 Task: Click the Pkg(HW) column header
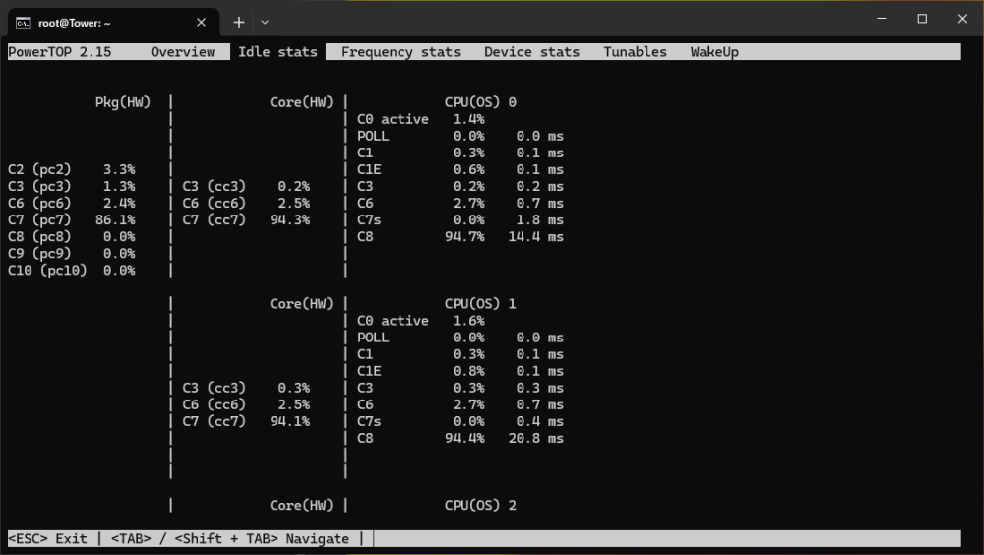point(123,102)
